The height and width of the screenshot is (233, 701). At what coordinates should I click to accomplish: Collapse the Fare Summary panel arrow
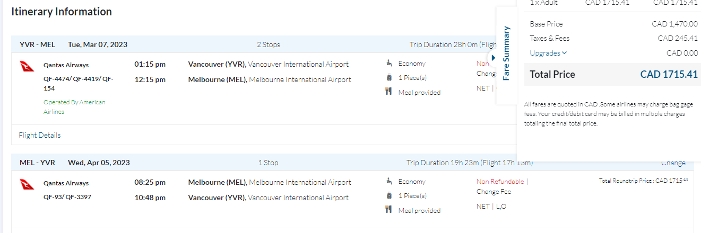click(x=493, y=58)
